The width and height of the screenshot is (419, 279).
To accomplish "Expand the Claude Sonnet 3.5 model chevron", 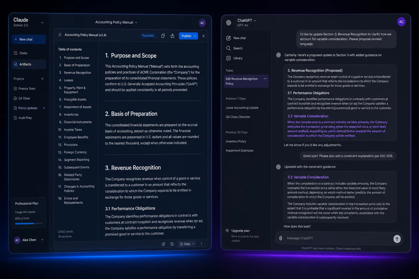I will 42,23.
